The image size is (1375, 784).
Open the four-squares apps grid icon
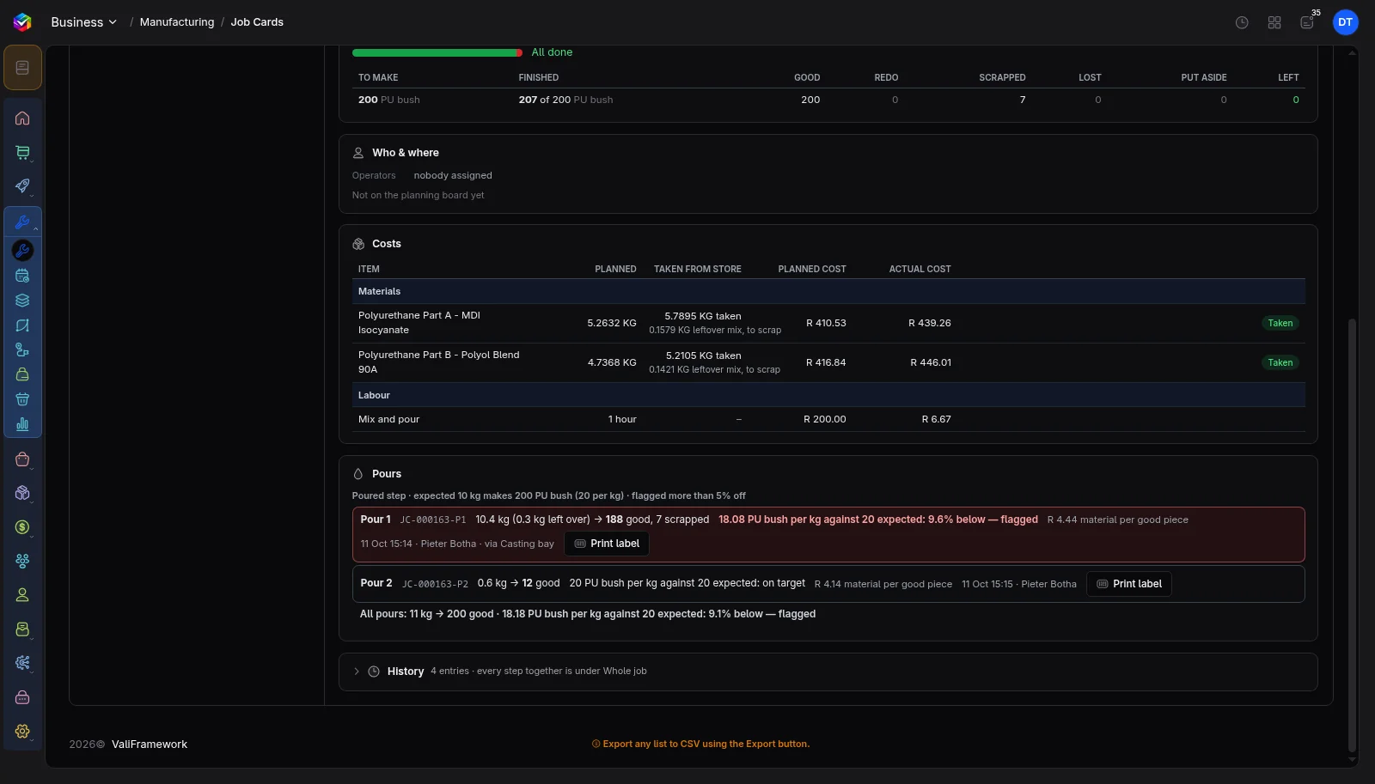(x=1274, y=22)
